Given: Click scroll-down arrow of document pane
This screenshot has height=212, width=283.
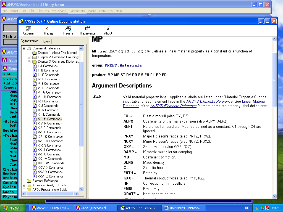Looking at the screenshot, I should (x=274, y=196).
